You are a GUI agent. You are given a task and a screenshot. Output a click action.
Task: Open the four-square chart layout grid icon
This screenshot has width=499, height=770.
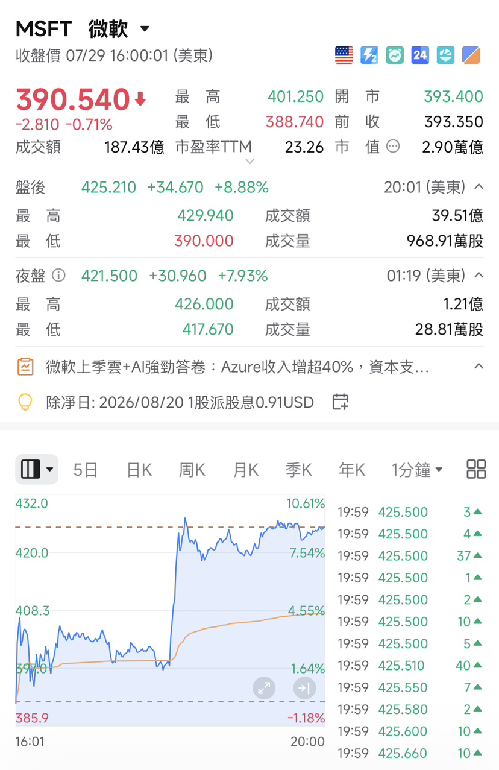(x=476, y=469)
